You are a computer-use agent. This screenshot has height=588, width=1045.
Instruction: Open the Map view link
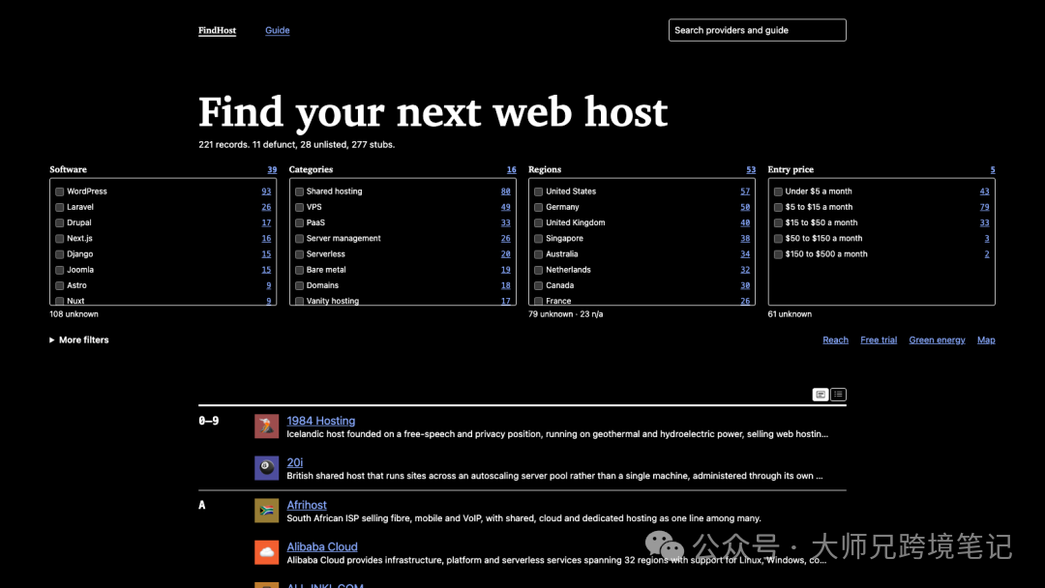tap(986, 339)
